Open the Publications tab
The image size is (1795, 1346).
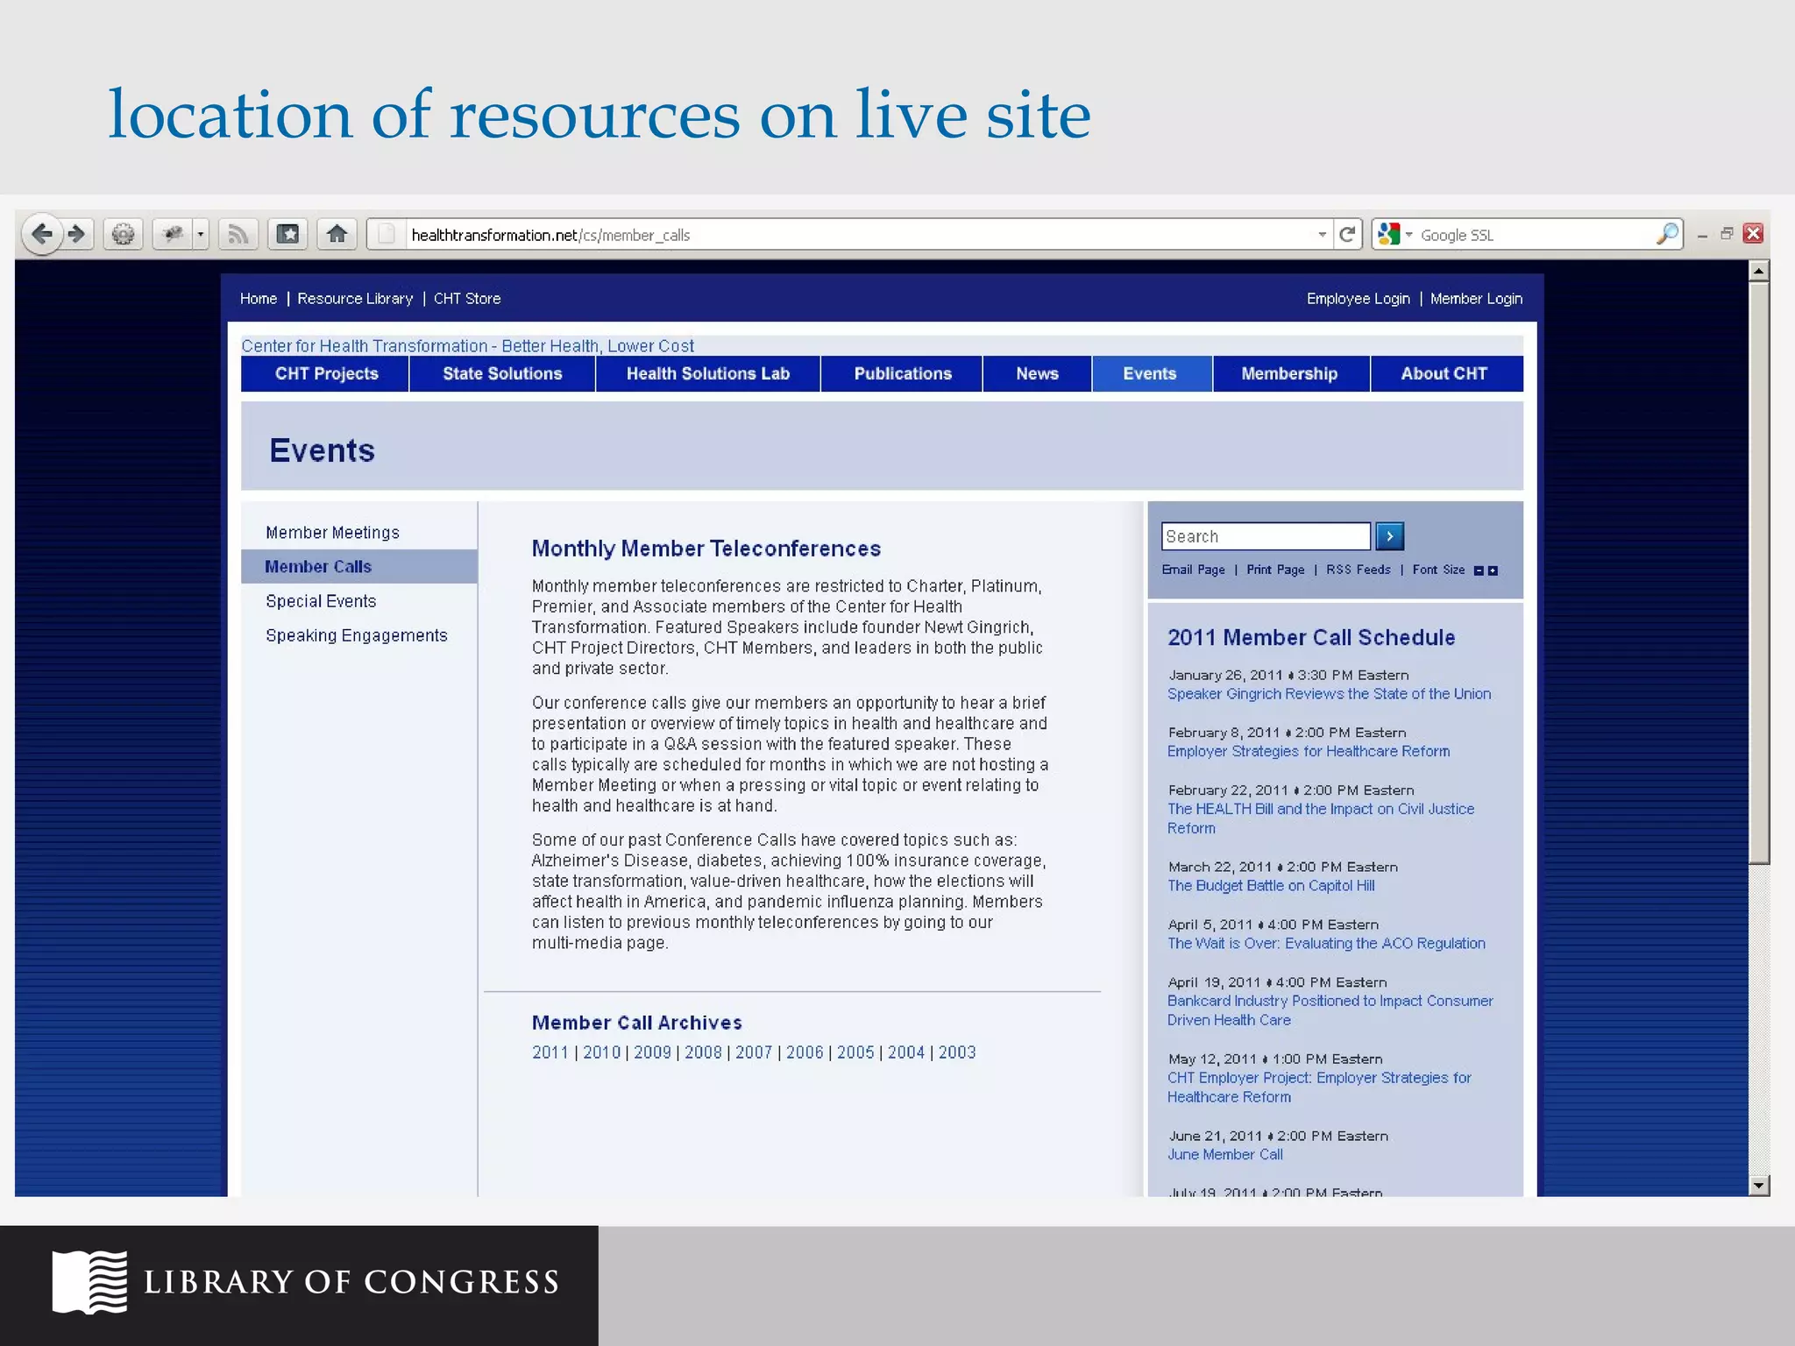[903, 373]
